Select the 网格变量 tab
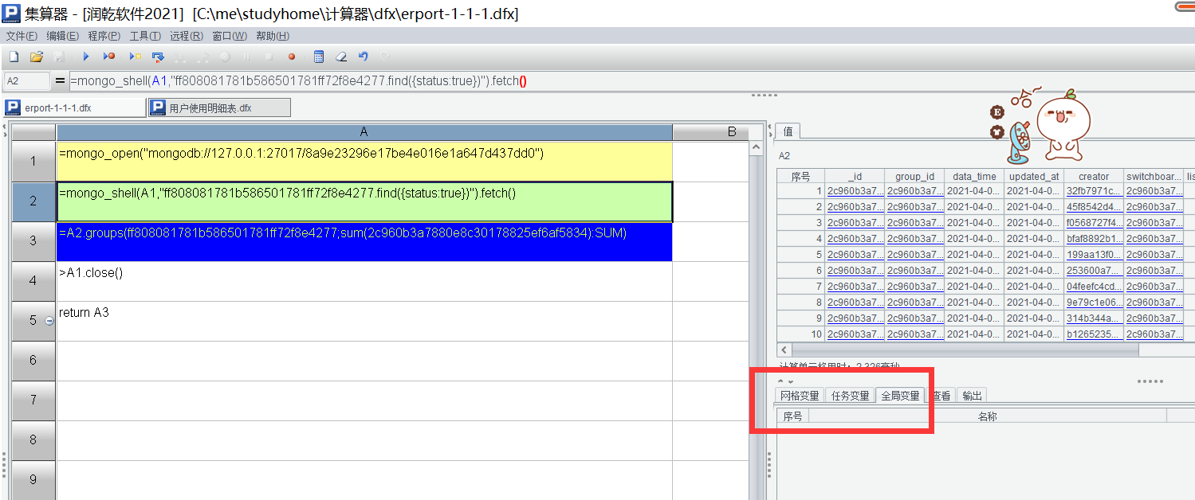1195x500 pixels. point(800,396)
